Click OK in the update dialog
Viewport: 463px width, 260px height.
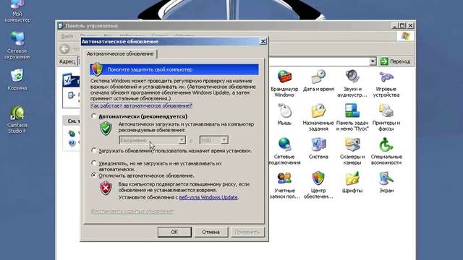point(174,232)
